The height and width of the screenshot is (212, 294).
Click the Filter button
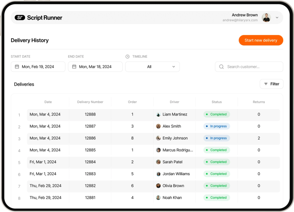coord(271,84)
